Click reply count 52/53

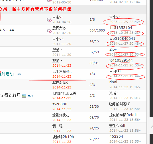coord(94,52)
